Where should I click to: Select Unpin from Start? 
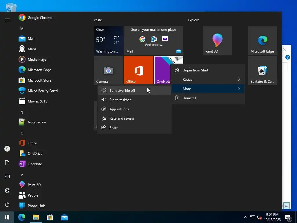(x=208, y=70)
